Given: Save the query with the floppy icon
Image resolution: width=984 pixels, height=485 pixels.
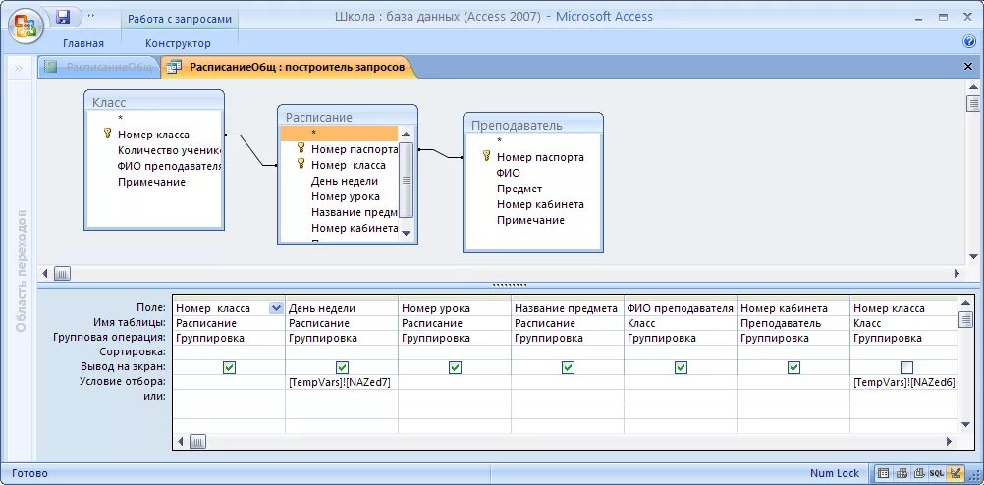Looking at the screenshot, I should 63,17.
